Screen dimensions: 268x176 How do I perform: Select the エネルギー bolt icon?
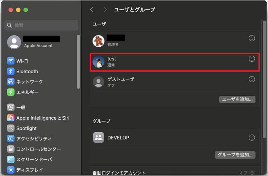(x=11, y=92)
